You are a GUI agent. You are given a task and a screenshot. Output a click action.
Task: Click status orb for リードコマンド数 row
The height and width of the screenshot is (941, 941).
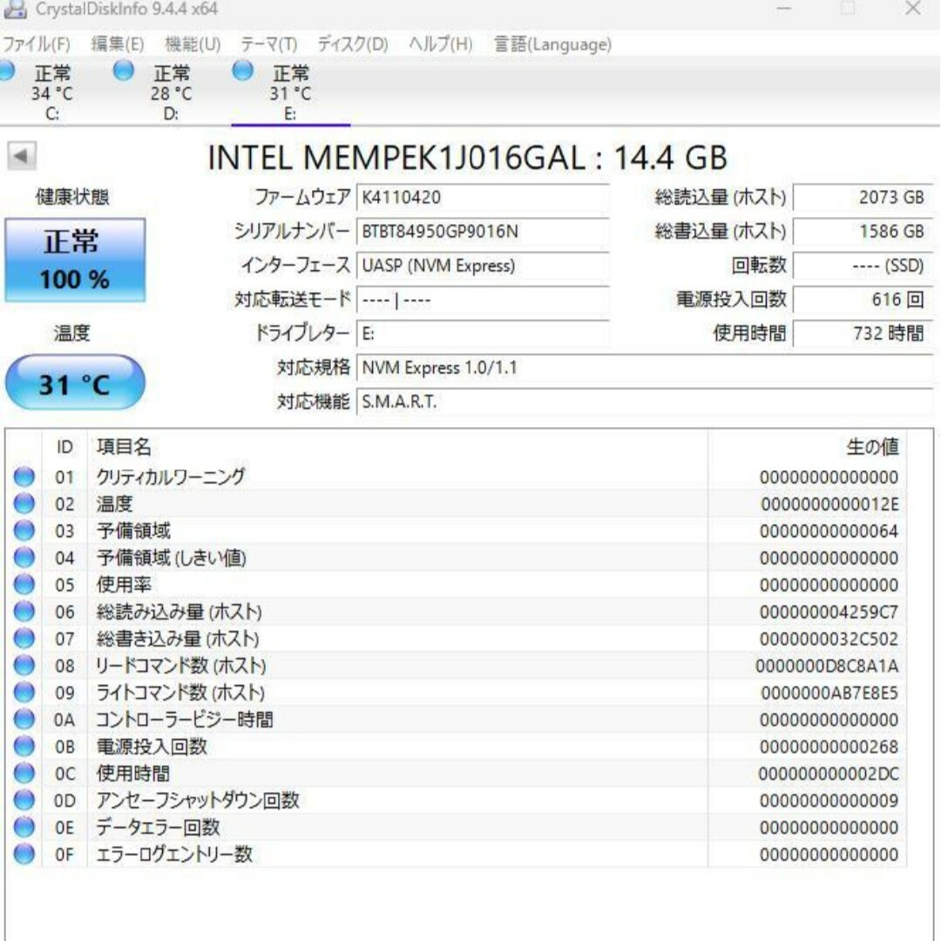24,667
